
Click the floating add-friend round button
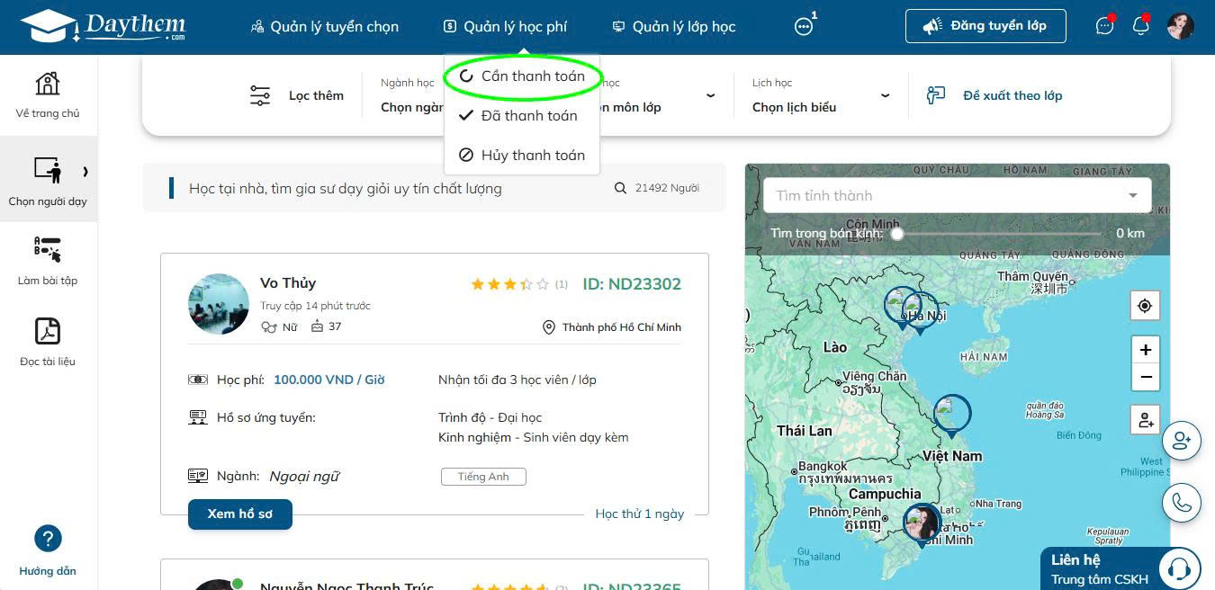point(1182,441)
